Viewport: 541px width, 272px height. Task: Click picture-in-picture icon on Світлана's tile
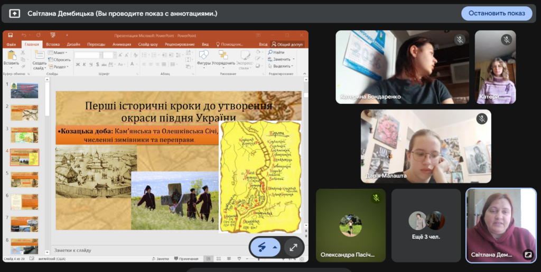point(527,255)
